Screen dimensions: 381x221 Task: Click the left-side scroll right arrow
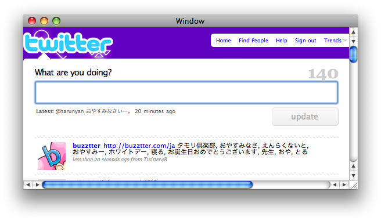37,185
